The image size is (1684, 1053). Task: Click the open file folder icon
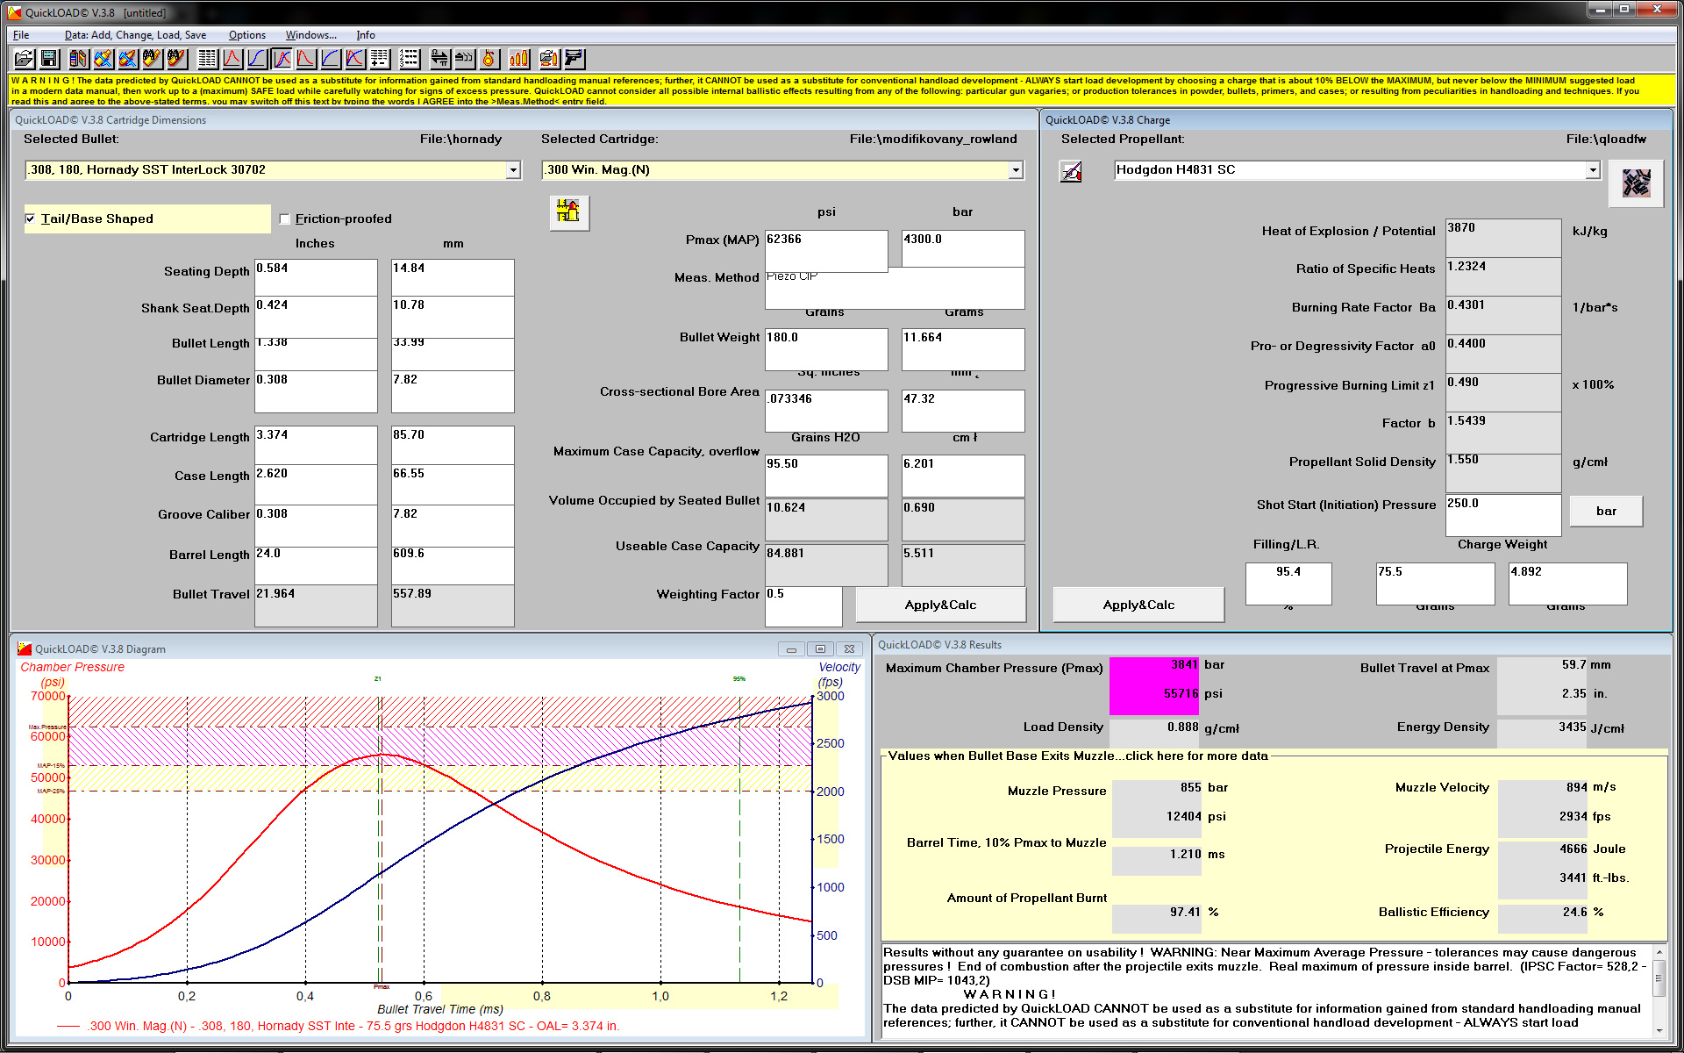pyautogui.click(x=24, y=59)
